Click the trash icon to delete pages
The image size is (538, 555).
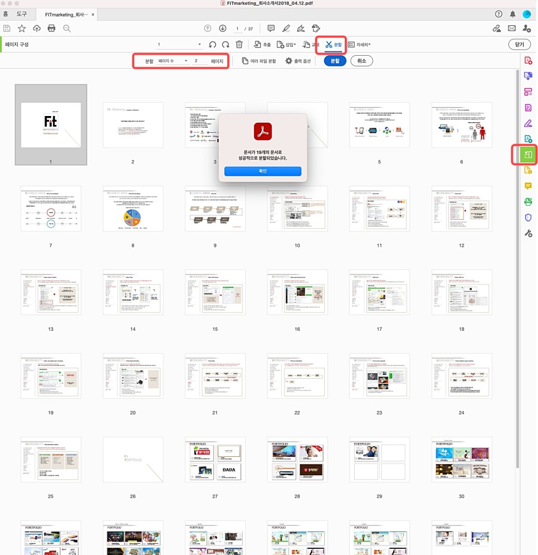coord(239,45)
